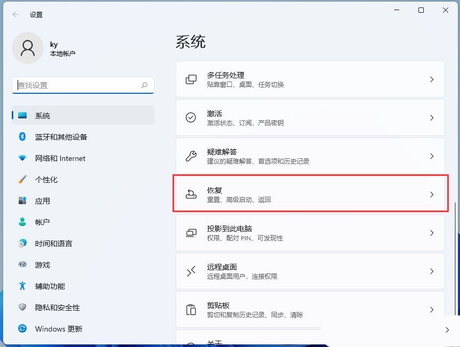Open the 远程桌面 title text
Image resolution: width=460 pixels, height=347 pixels.
pyautogui.click(x=222, y=267)
